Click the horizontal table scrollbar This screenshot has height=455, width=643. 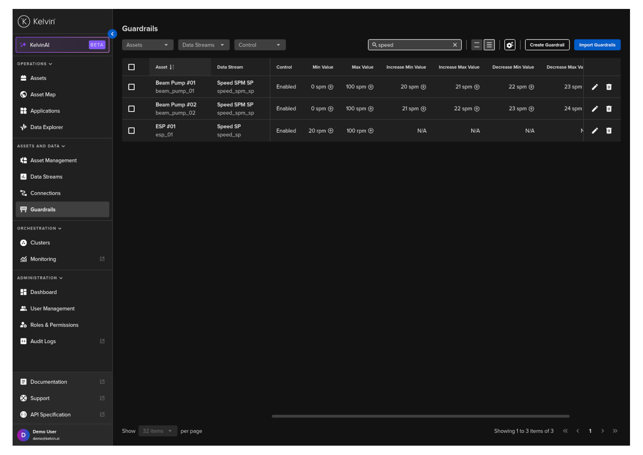(x=420, y=416)
